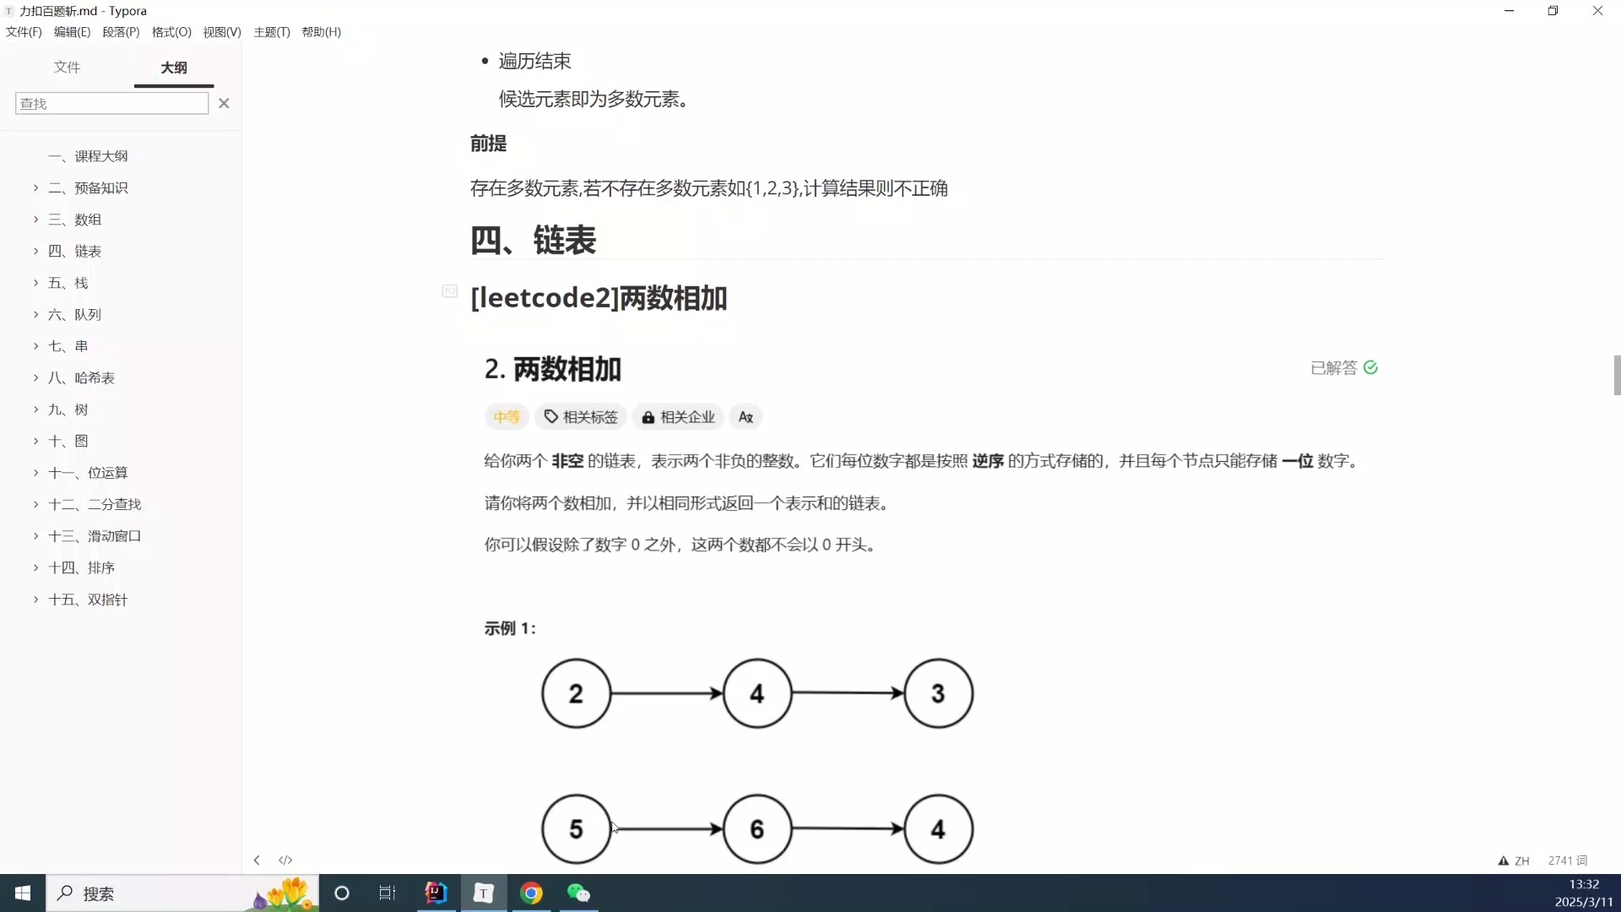Viewport: 1621px width, 912px height.
Task: Click the 中等 difficulty label
Action: tap(506, 416)
